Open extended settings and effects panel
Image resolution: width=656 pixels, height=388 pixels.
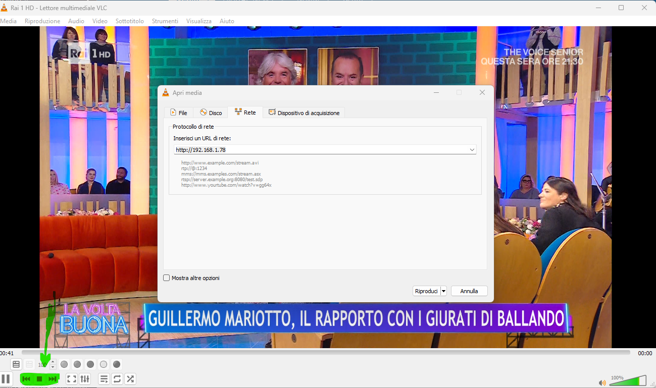[85, 379]
